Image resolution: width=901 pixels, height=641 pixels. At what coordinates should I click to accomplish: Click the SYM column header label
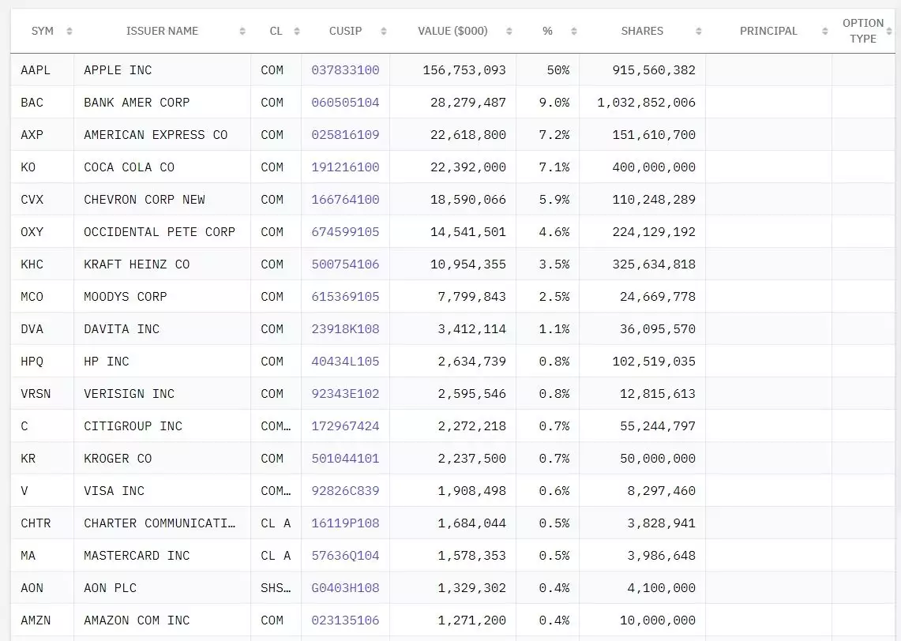[43, 31]
